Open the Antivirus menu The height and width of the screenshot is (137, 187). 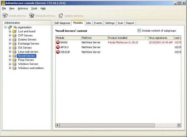[x=23, y=8]
